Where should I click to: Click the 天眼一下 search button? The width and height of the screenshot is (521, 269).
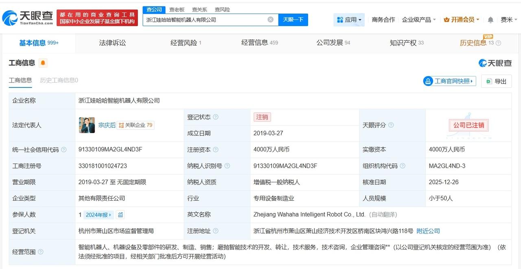coord(293,20)
